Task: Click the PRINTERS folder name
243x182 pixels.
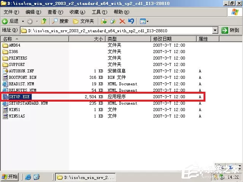Action: [x=18, y=58]
